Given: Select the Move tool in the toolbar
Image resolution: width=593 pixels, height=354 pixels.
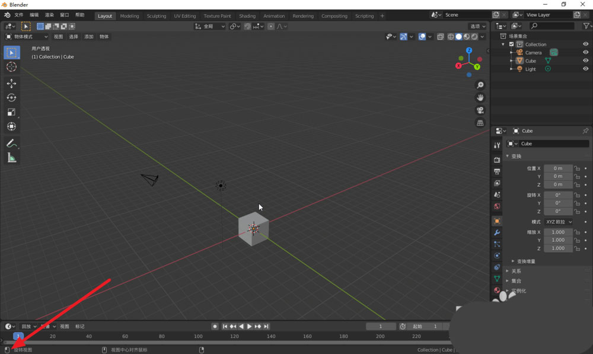Looking at the screenshot, I should [x=11, y=84].
